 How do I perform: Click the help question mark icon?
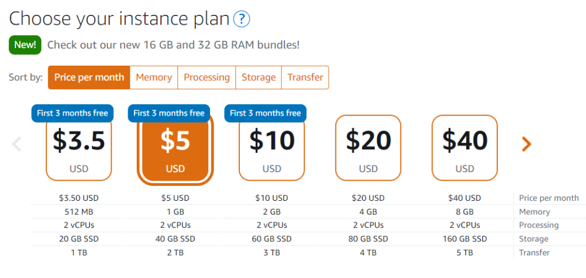[241, 19]
